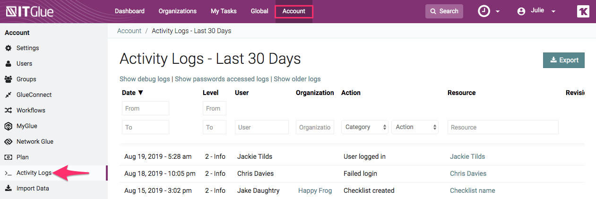Viewport: 596px width, 199px height.
Task: Click the User filter field
Action: [x=262, y=127]
